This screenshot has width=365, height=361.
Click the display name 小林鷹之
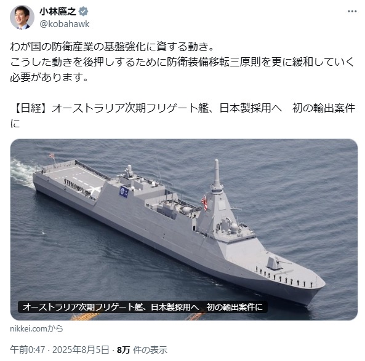tap(58, 12)
